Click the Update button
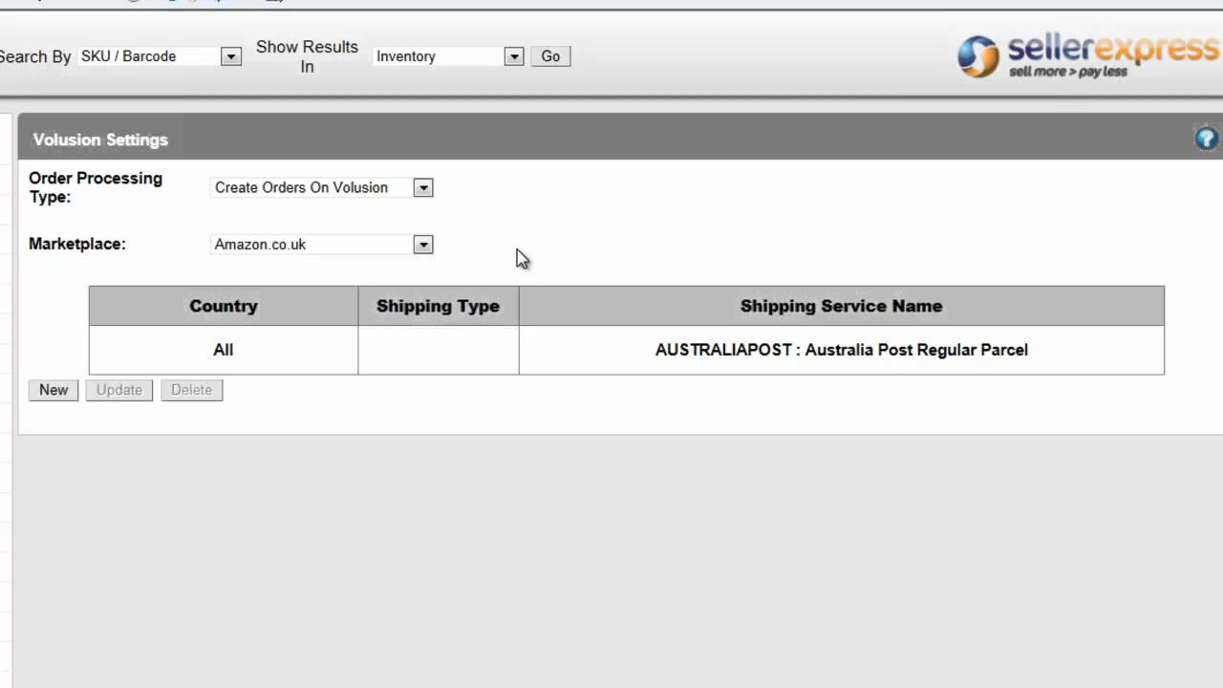1223x688 pixels. click(119, 390)
